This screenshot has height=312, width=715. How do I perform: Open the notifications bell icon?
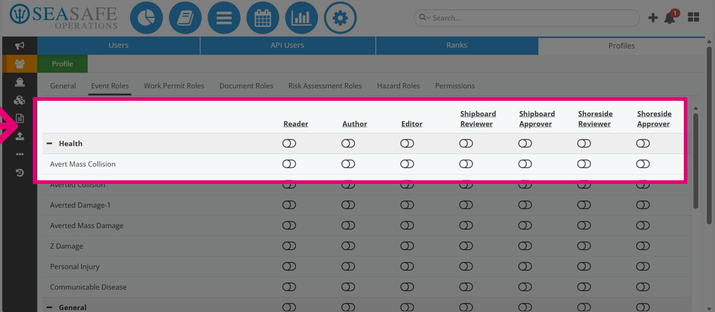(670, 18)
